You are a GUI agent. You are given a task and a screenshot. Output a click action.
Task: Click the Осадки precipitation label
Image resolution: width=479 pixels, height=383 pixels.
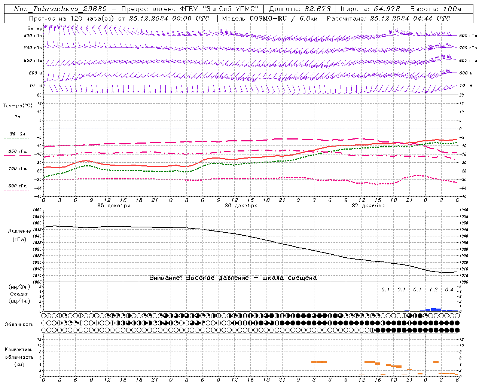click(x=19, y=294)
